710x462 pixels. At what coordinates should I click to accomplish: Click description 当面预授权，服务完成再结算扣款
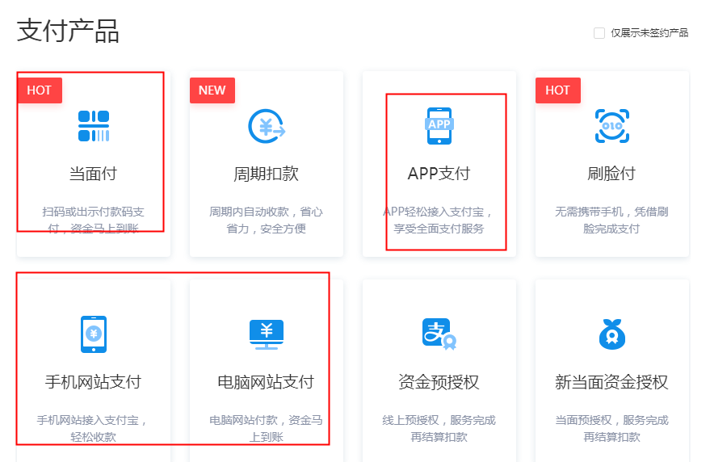coord(611,429)
